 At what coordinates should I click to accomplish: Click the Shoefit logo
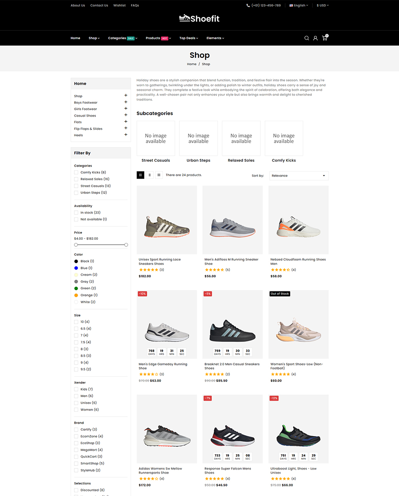(199, 18)
